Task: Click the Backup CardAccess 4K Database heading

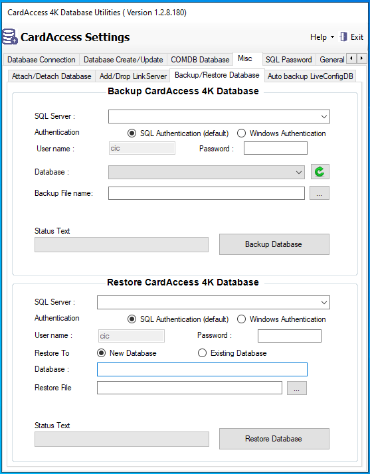Action: [183, 91]
